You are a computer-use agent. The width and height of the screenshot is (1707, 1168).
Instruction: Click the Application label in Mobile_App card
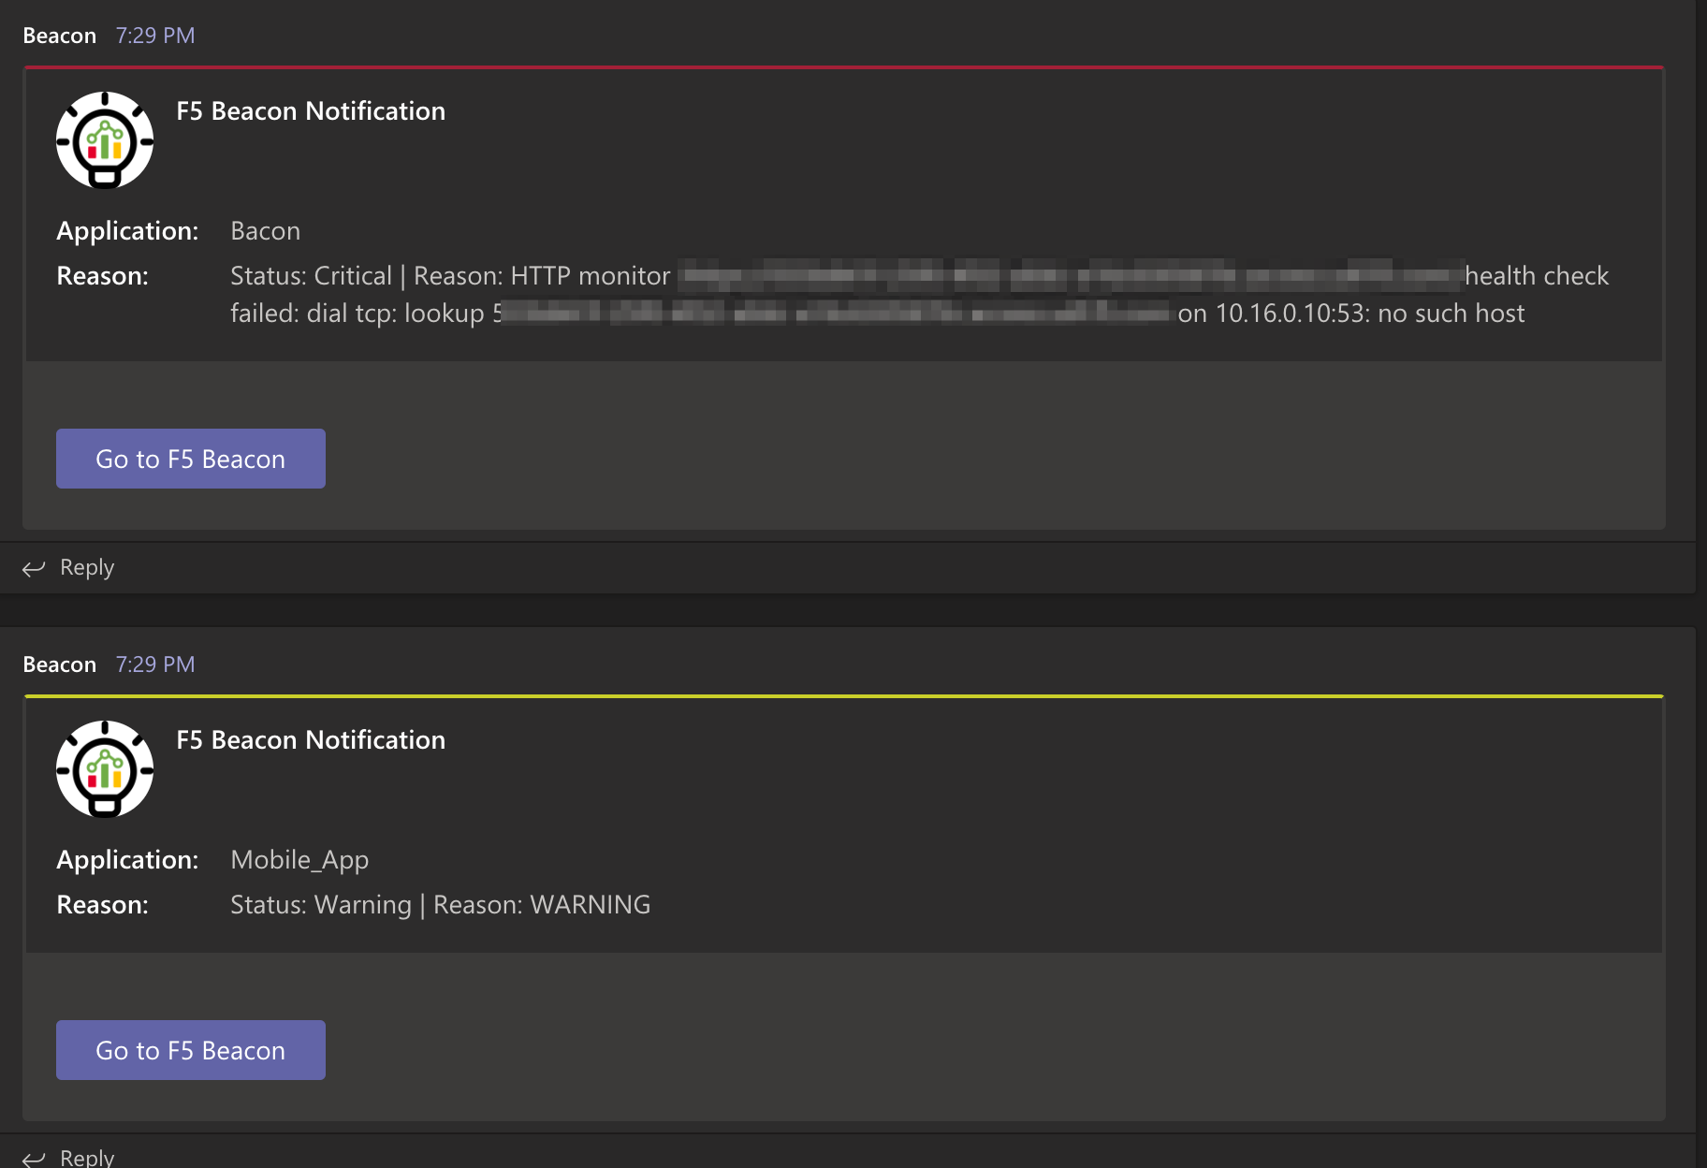(x=127, y=860)
